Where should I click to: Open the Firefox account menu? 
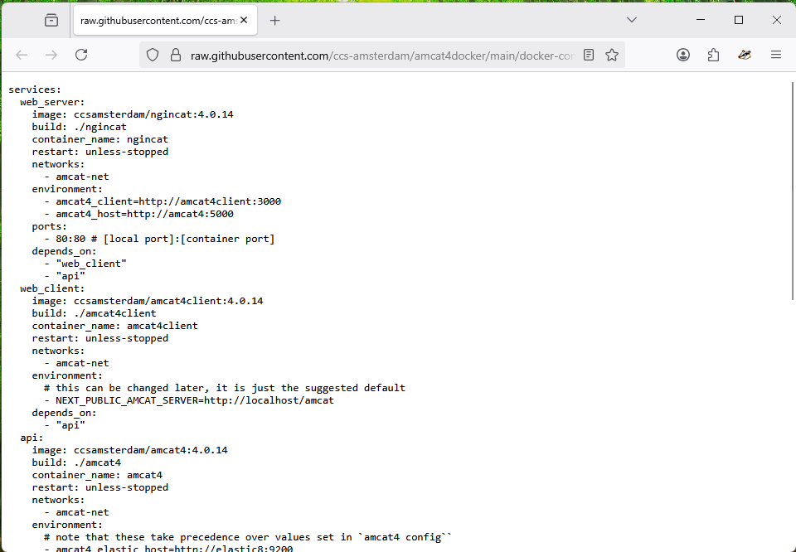[x=683, y=55]
